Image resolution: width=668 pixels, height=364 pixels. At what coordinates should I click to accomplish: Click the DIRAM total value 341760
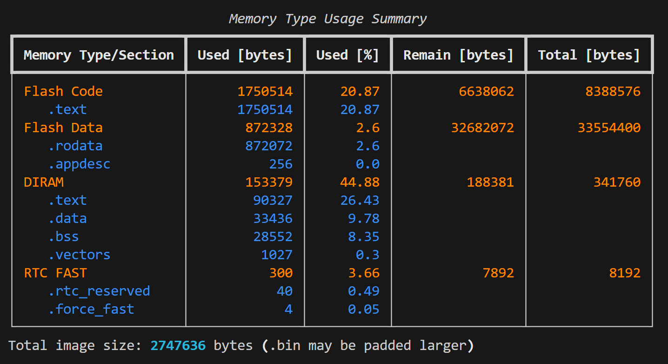(617, 182)
